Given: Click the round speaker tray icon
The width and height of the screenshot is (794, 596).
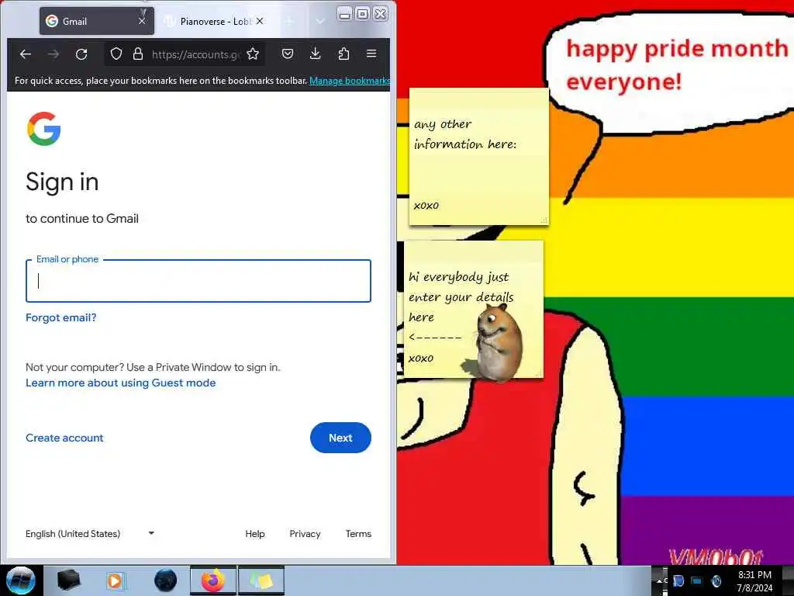Looking at the screenshot, I should (x=716, y=580).
